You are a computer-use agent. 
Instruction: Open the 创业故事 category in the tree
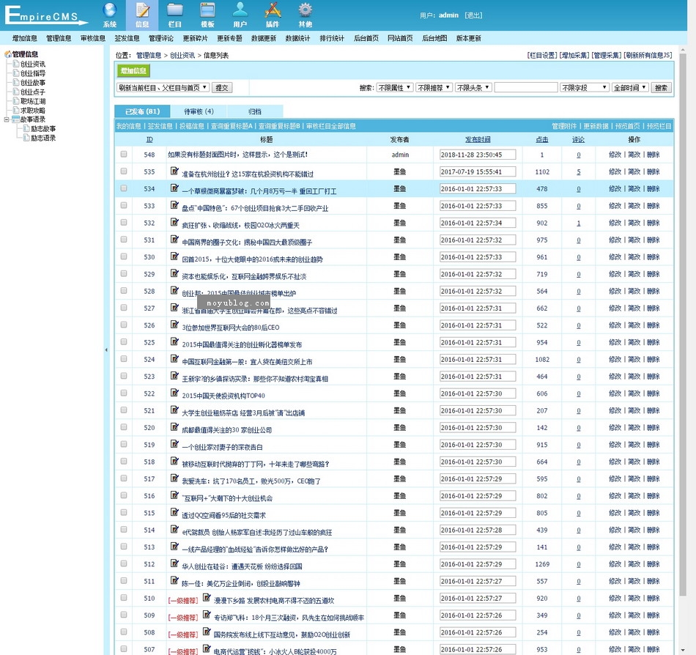[33, 83]
